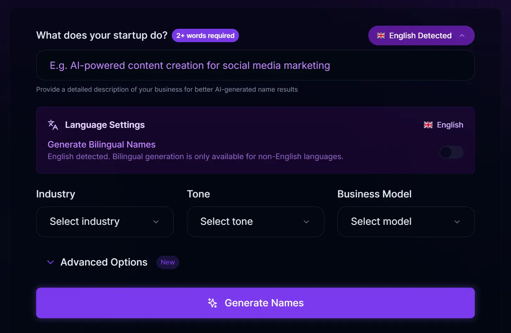Click the English label in Language Settings
511x333 pixels.
click(450, 125)
